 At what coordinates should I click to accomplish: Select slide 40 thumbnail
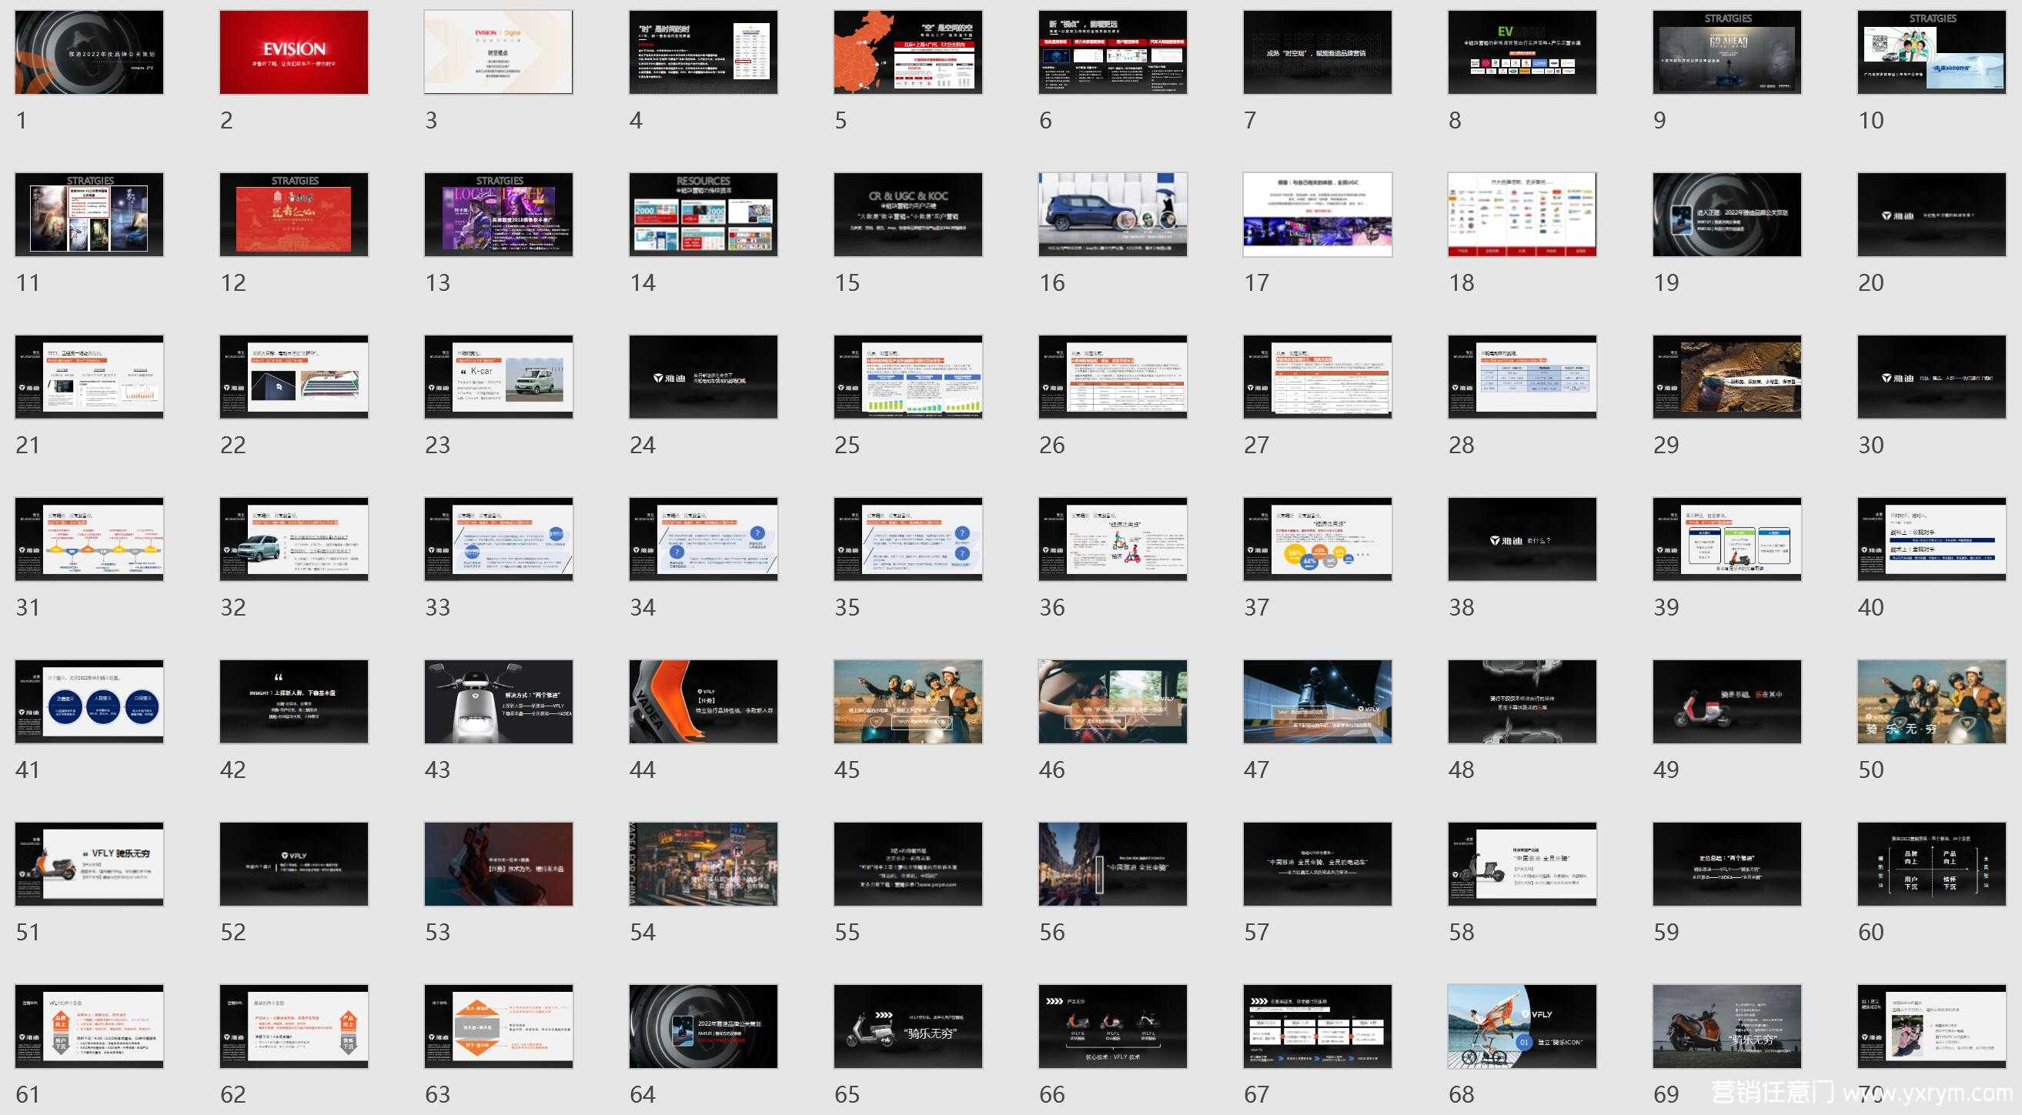pos(1933,540)
